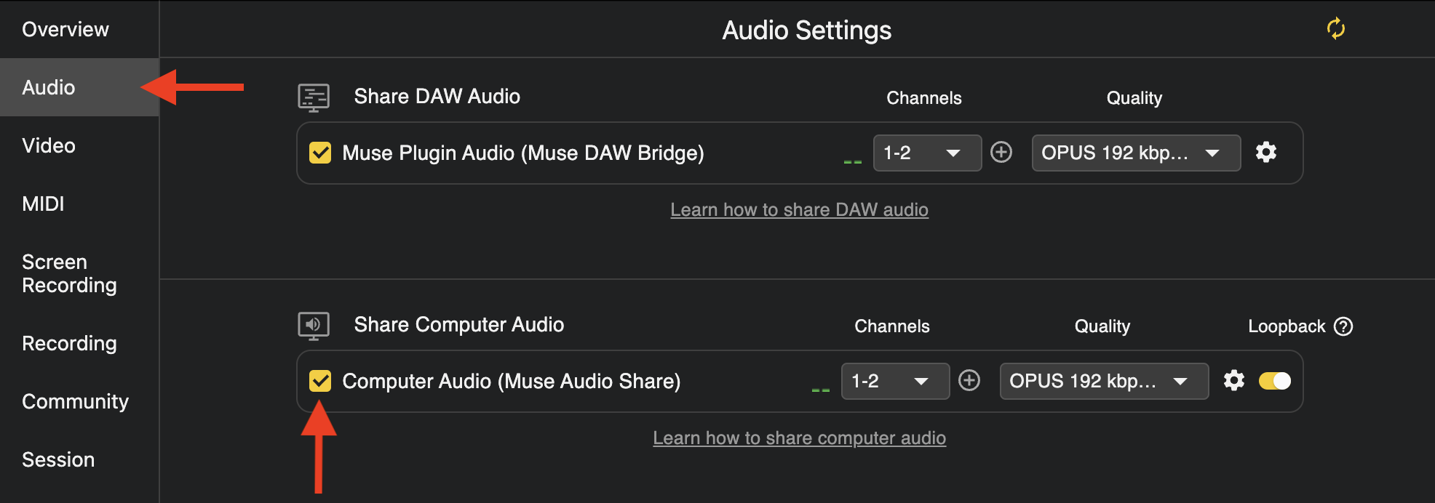1435x503 pixels.
Task: Open settings gear for Muse Plugin Audio
Action: (1266, 152)
